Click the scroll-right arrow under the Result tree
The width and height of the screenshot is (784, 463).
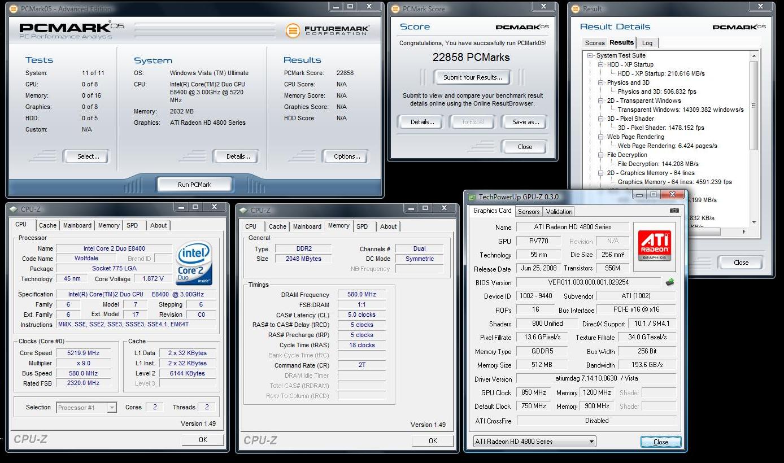(x=744, y=231)
